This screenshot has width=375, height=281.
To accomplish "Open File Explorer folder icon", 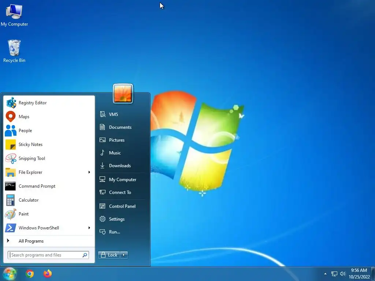I will pos(11,172).
